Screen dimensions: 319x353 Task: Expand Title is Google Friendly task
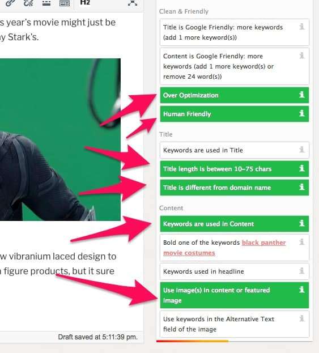(x=235, y=32)
